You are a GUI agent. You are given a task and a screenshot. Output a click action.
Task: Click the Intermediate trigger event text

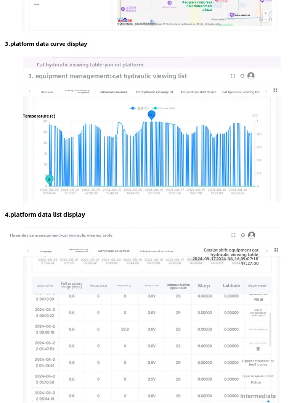258,396
